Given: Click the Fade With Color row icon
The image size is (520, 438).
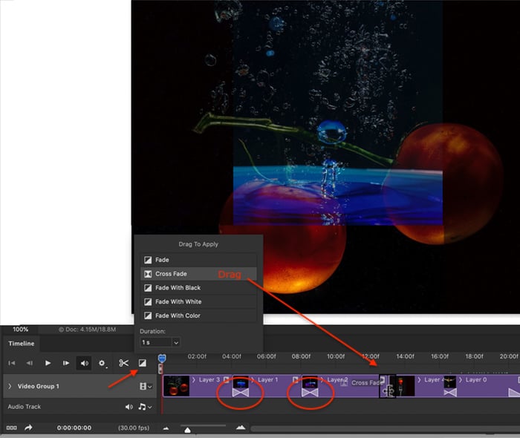Looking at the screenshot, I should pos(148,316).
